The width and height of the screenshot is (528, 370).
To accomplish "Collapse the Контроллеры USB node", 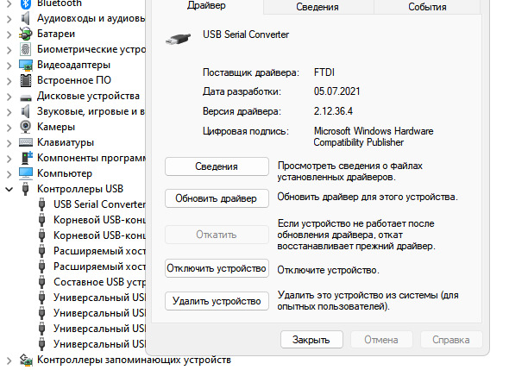I will pos(9,189).
